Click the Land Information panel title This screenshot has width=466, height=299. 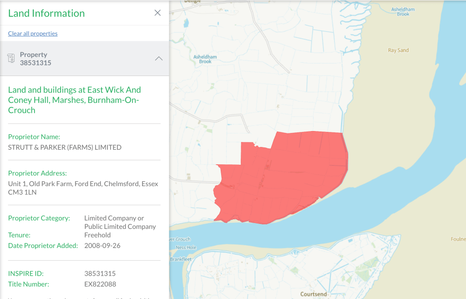[46, 13]
